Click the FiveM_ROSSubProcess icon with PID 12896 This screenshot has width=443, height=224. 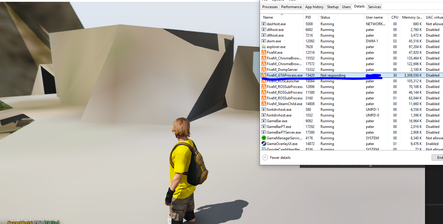coord(264,86)
